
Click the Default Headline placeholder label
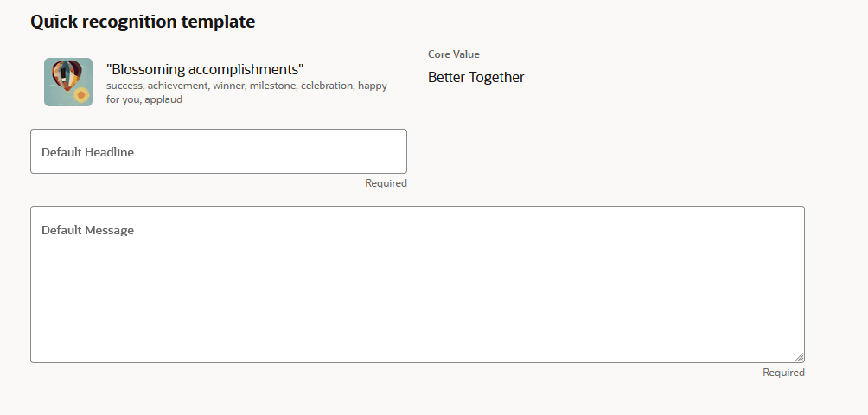[87, 152]
